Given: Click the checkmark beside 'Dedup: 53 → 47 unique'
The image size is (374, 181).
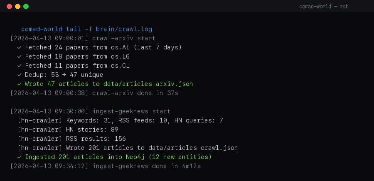Looking at the screenshot, I should [19, 75].
